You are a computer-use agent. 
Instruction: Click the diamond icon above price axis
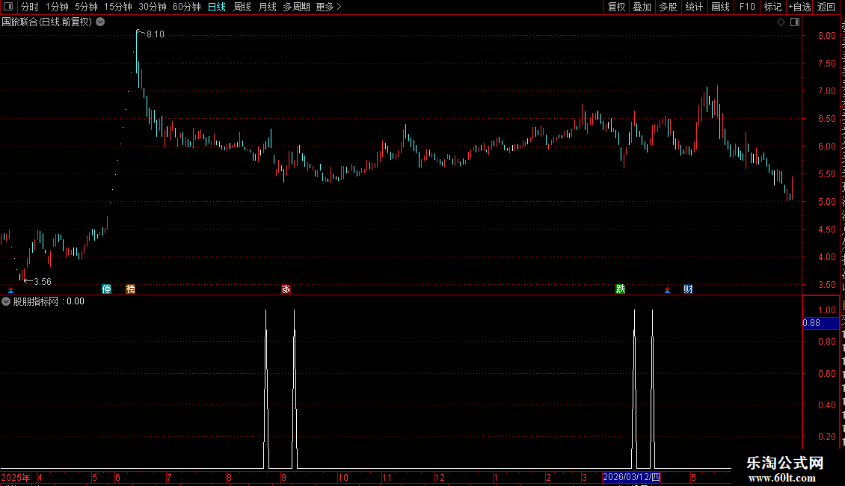pos(781,22)
